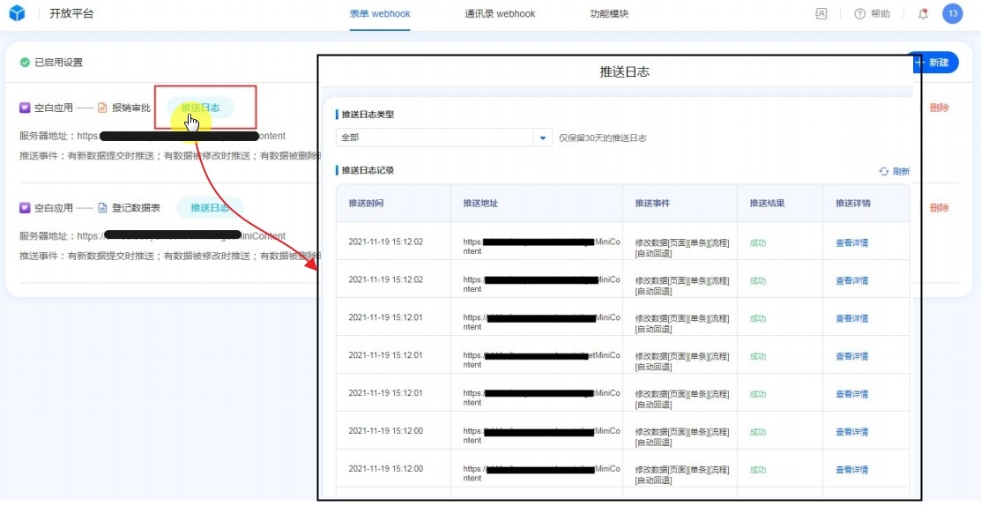The image size is (981, 506).
Task: Delete the 登记数据表 webhook via 删除
Action: pos(940,208)
